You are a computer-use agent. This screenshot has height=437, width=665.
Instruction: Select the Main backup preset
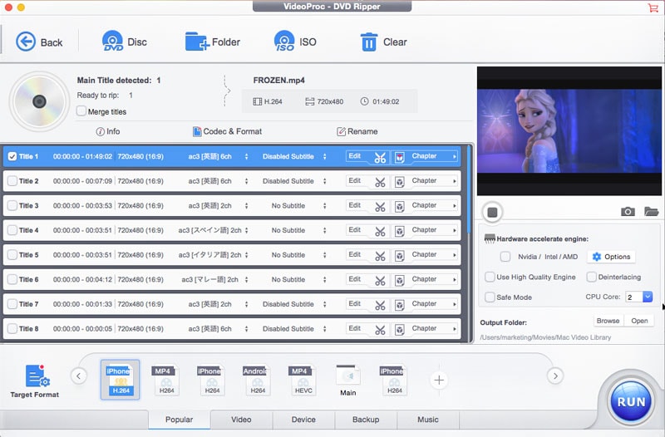click(x=348, y=381)
